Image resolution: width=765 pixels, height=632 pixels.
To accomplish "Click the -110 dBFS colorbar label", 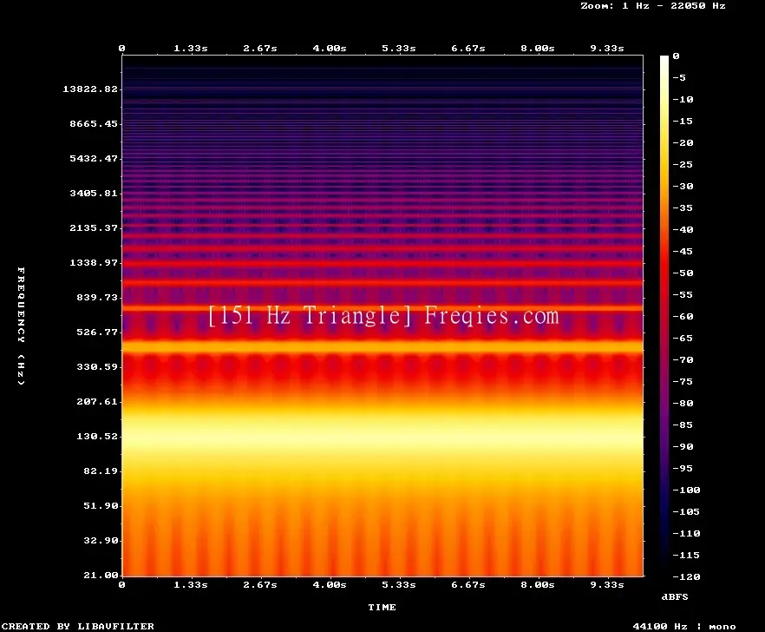I will (686, 533).
